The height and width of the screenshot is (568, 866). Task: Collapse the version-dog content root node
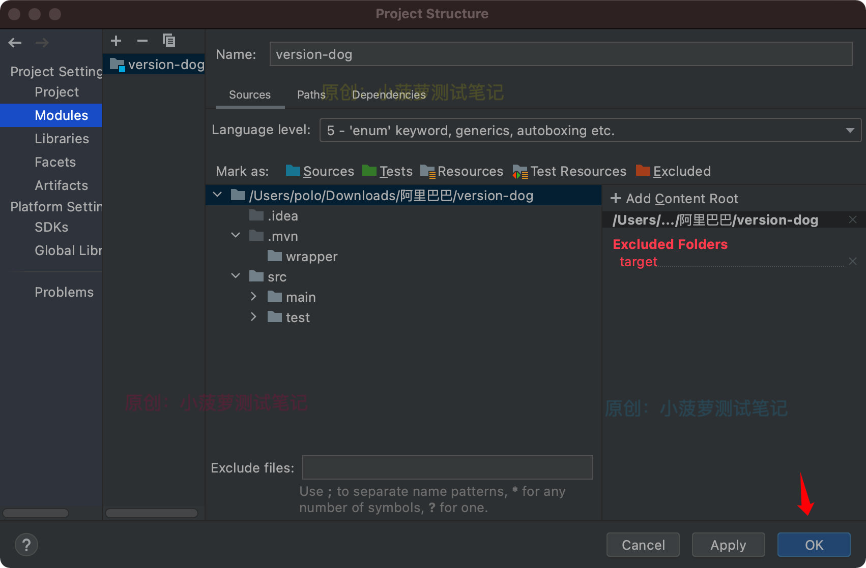[x=217, y=195]
